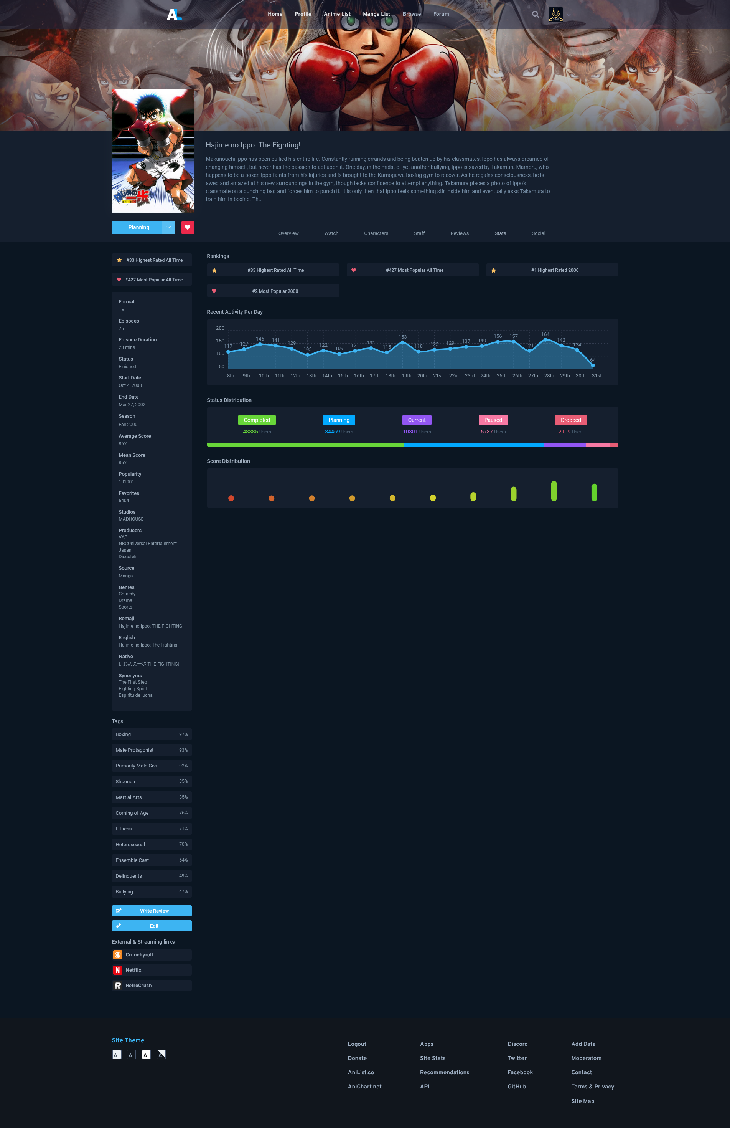Screen dimensions: 730x1128
Task: Click the Write Review button
Action: coord(152,911)
